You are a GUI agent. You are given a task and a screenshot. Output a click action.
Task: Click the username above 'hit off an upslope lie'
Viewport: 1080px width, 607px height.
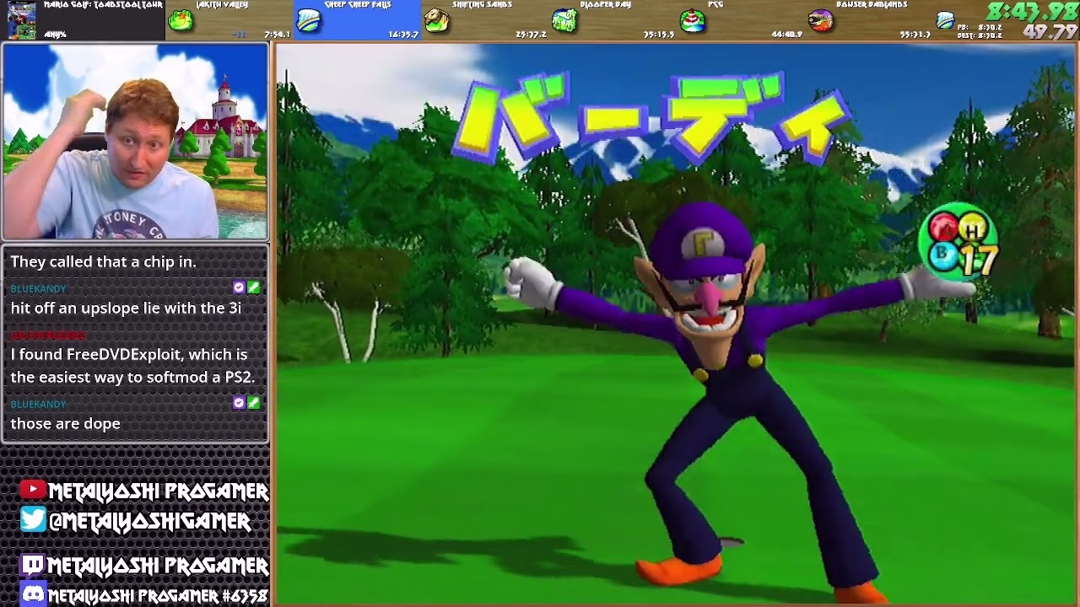(x=38, y=288)
